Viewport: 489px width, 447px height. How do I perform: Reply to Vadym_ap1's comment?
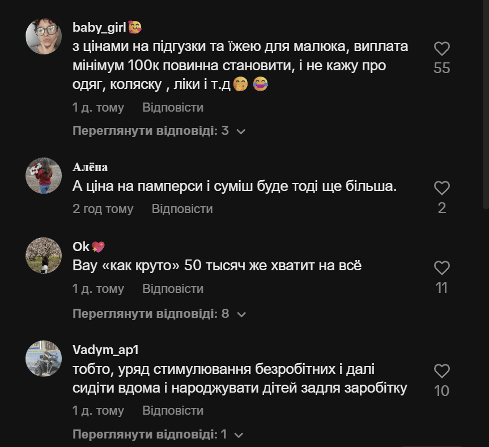click(x=173, y=410)
